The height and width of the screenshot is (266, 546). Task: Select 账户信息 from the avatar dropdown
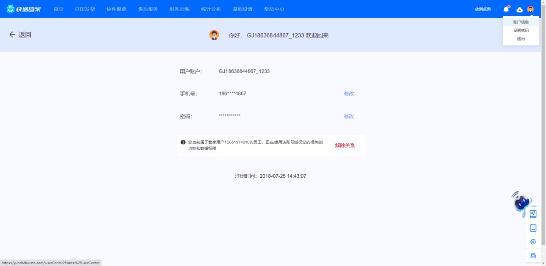(521, 22)
